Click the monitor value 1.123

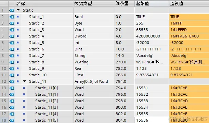tap(176, 68)
